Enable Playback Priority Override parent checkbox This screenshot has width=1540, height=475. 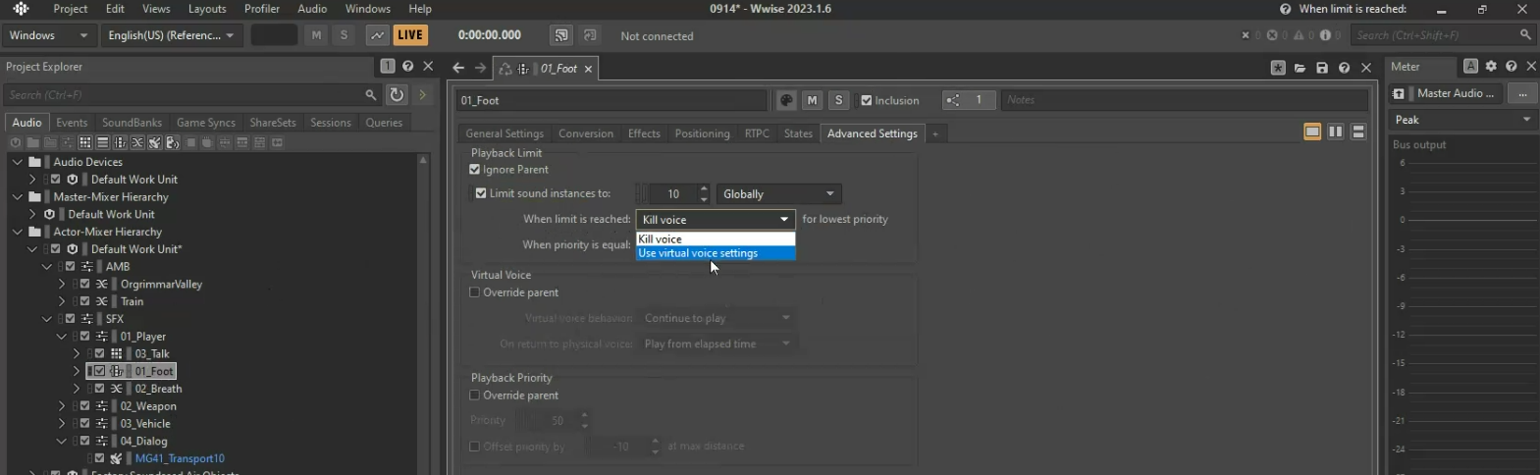point(475,396)
